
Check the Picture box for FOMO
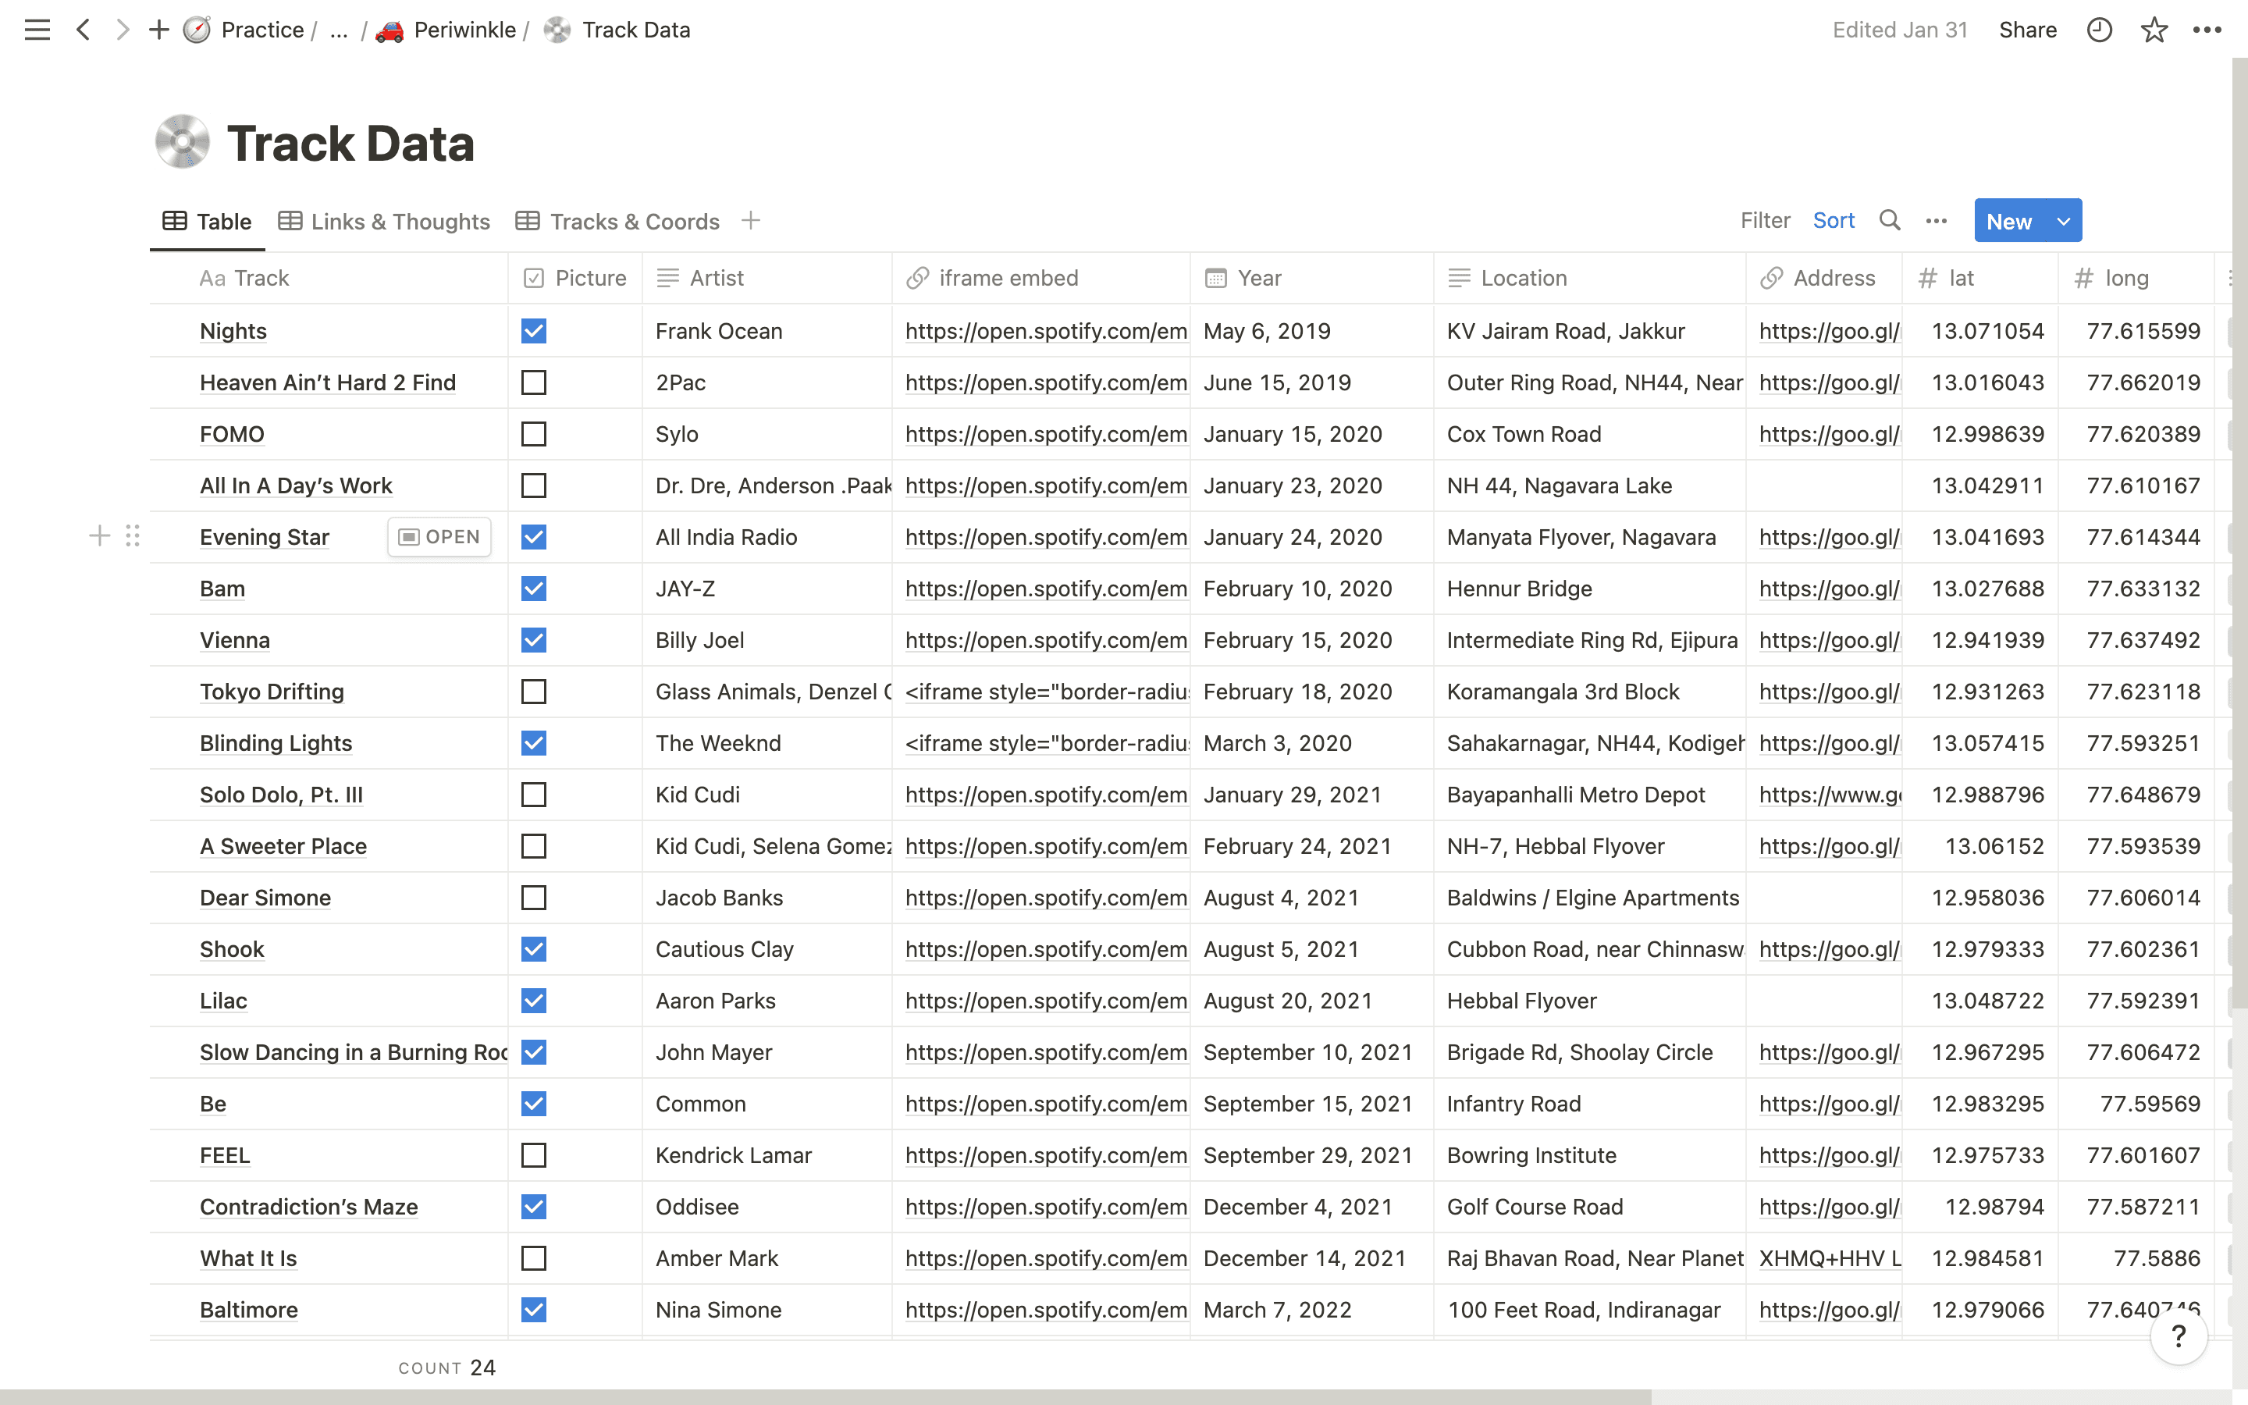click(x=533, y=434)
